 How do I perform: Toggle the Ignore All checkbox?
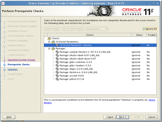coord(144,29)
